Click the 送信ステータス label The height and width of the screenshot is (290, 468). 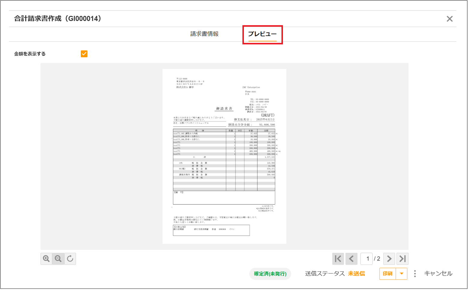click(325, 274)
